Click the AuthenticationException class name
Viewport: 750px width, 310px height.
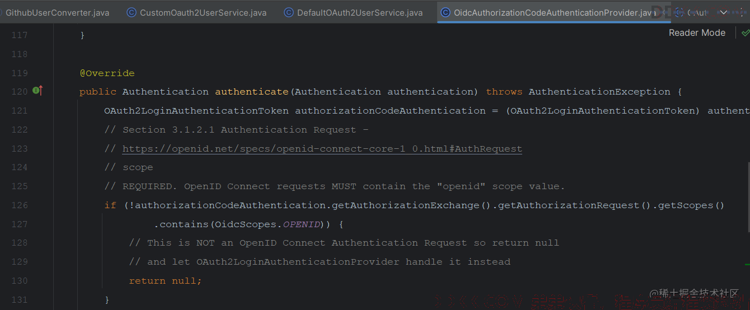click(x=599, y=92)
